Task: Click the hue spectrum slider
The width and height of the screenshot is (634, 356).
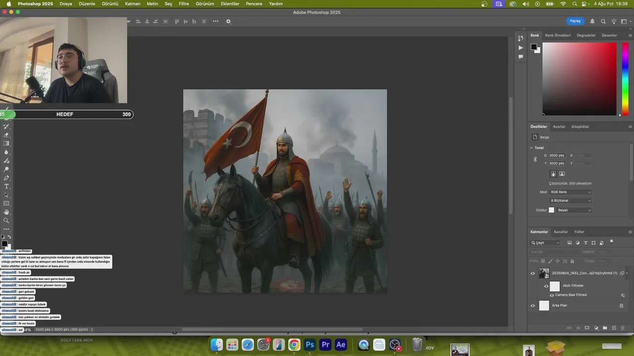Action: pyautogui.click(x=625, y=79)
